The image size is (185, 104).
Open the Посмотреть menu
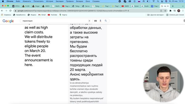click(38, 1)
